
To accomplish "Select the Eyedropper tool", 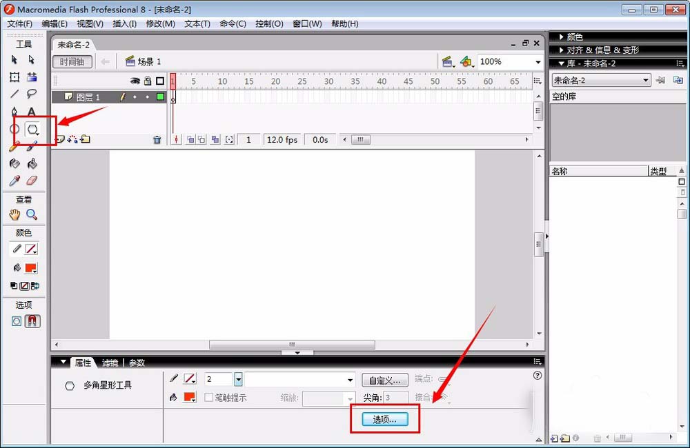I will click(14, 181).
